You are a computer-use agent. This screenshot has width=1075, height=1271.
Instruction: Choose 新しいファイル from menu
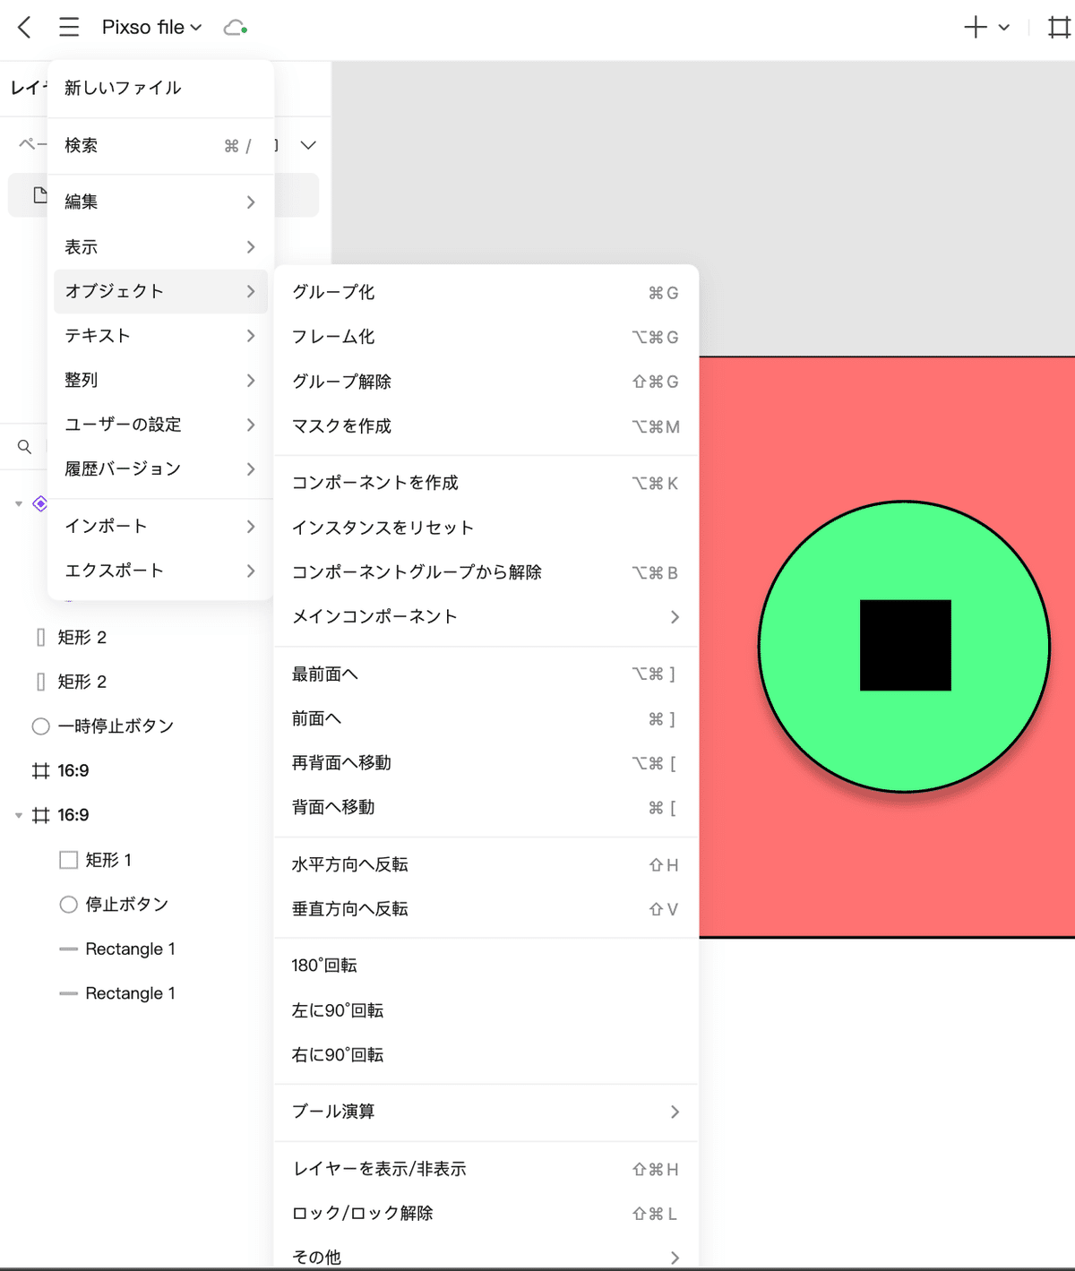(x=160, y=88)
